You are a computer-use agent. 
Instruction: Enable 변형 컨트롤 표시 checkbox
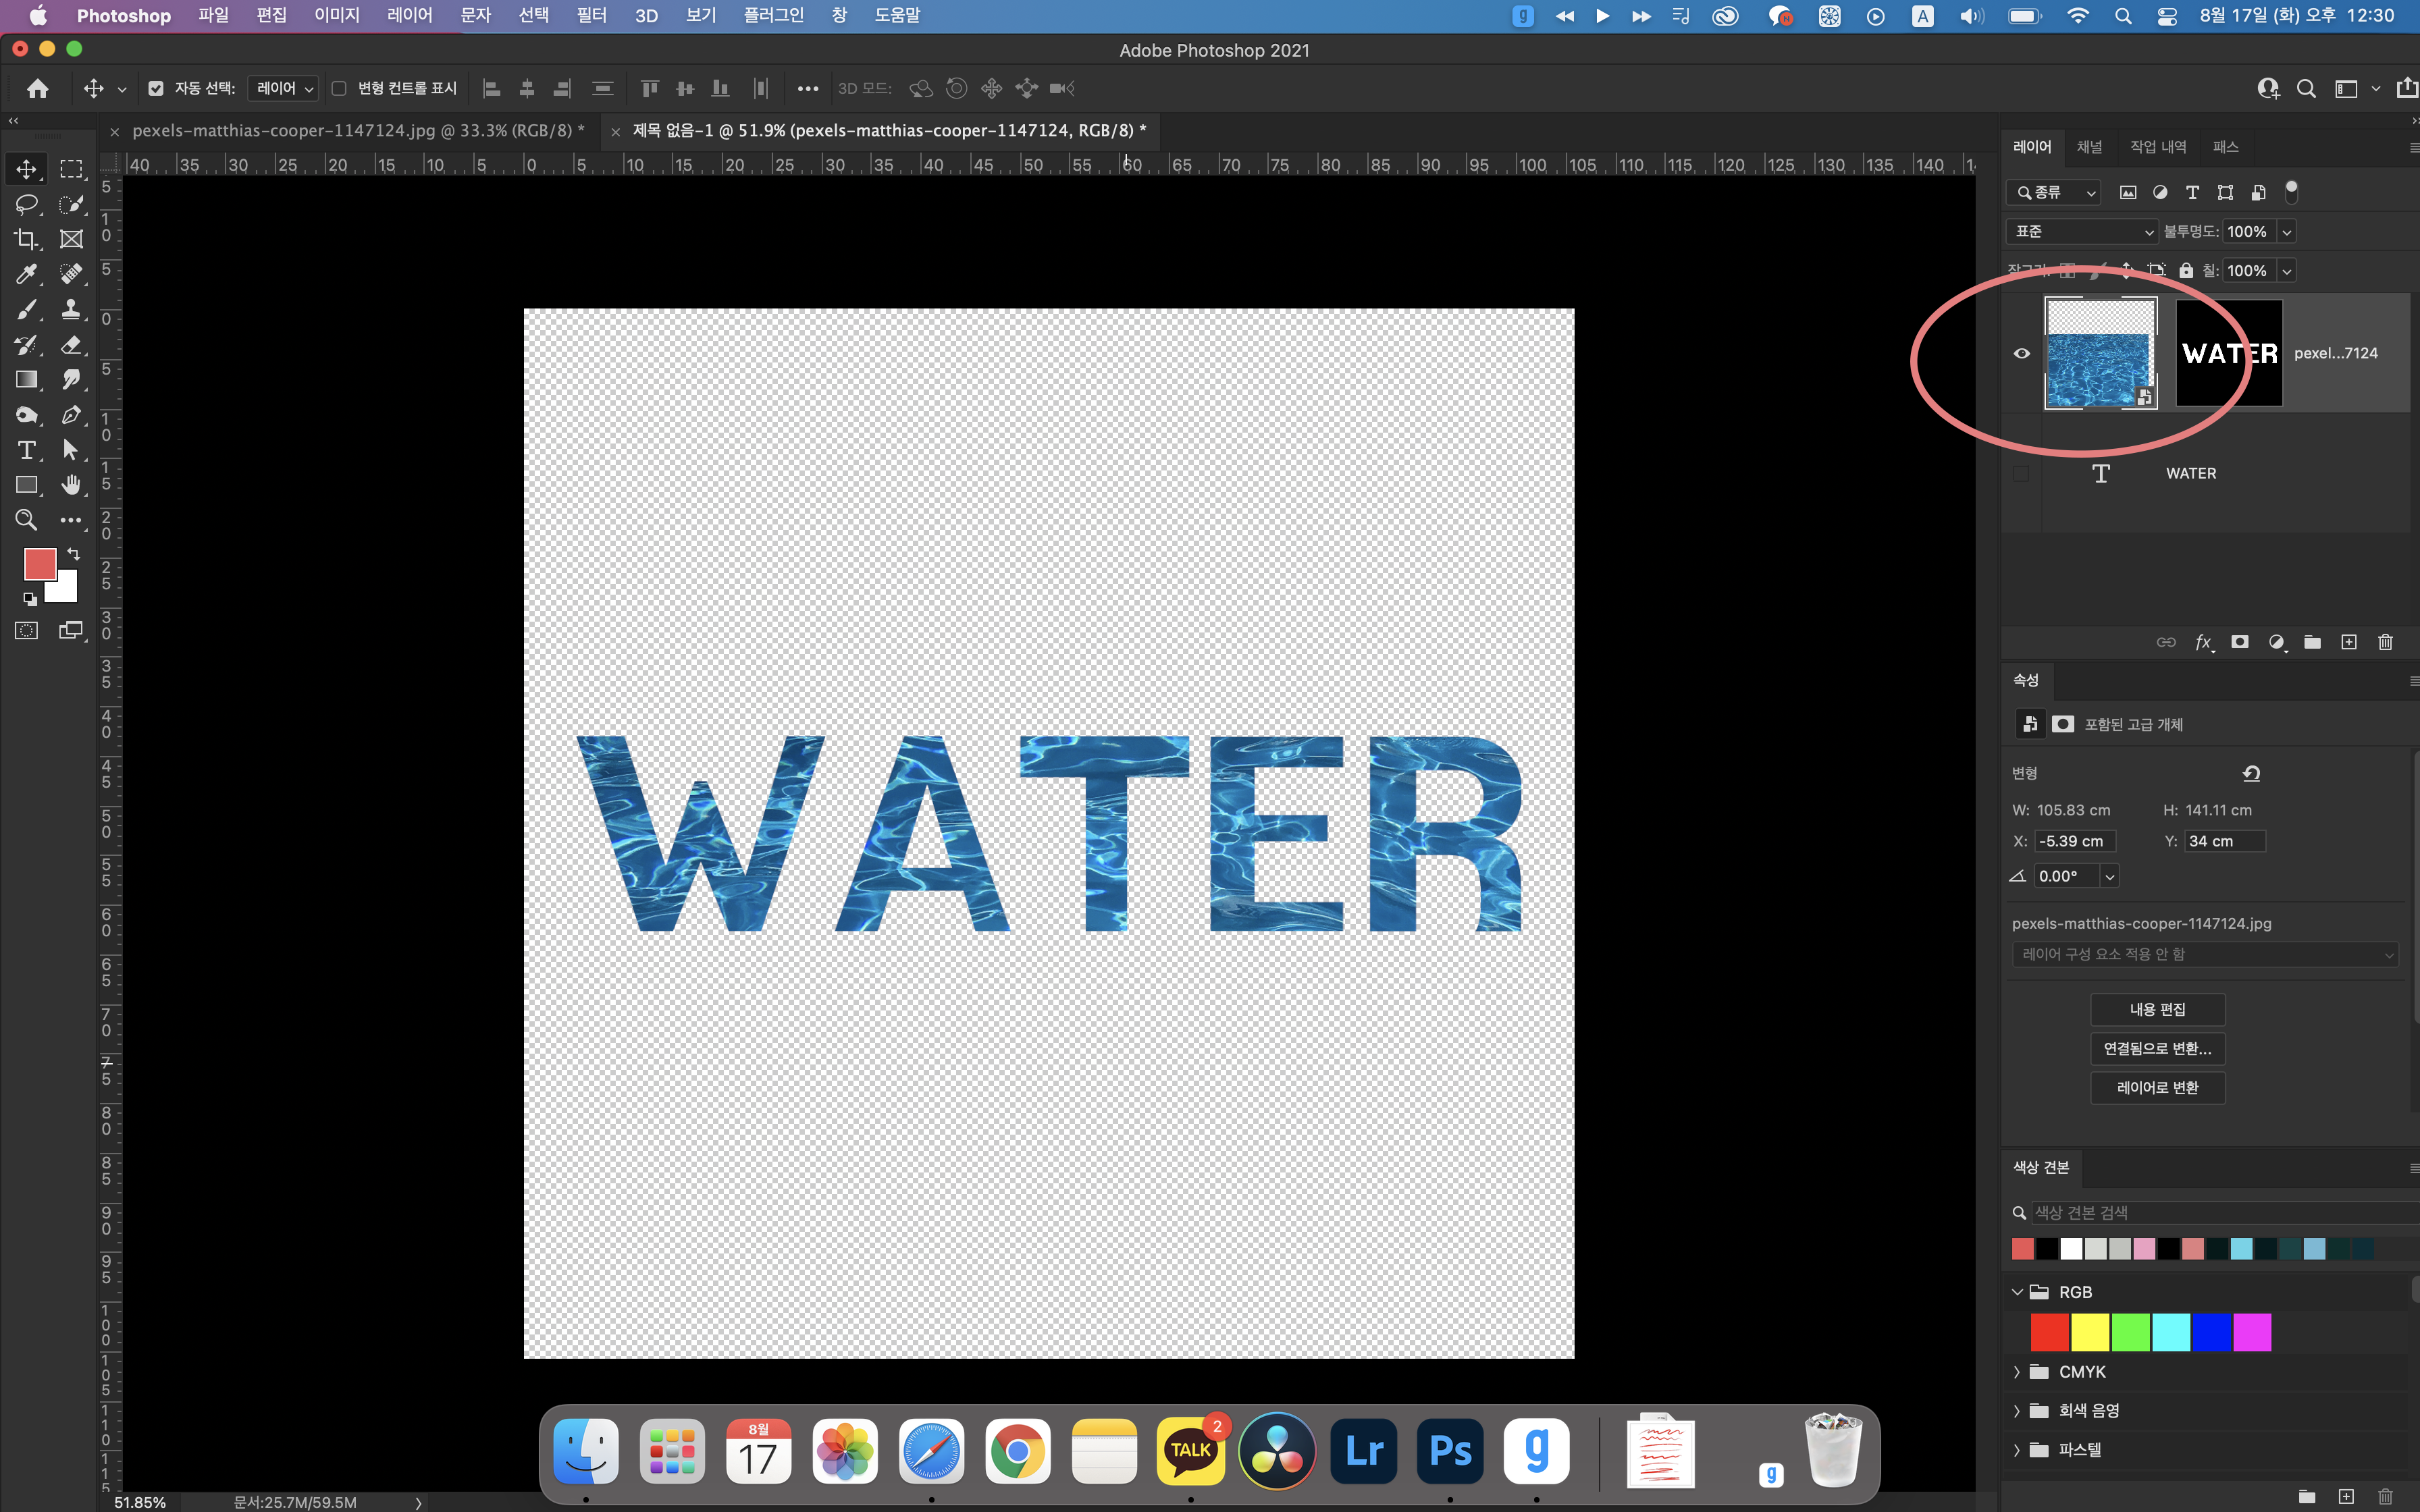pos(339,89)
